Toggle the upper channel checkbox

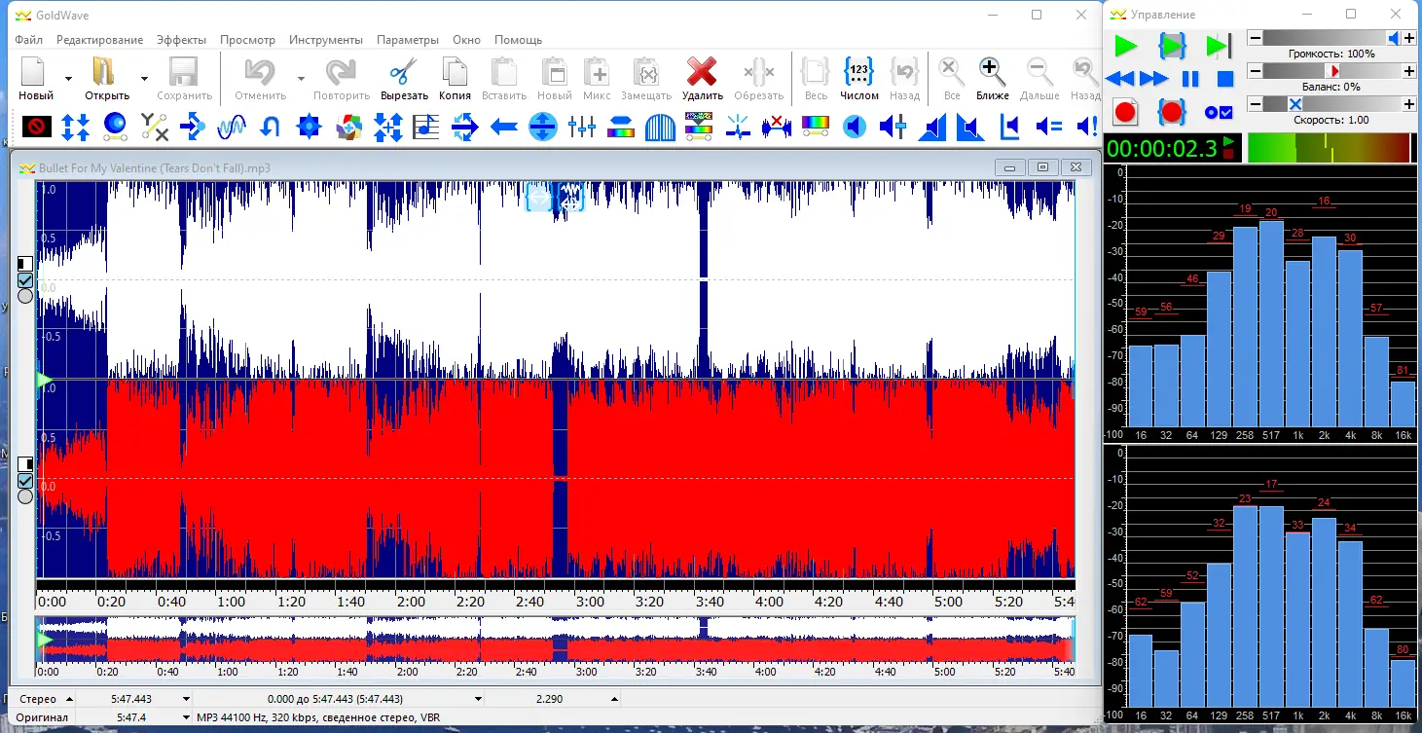pyautogui.click(x=25, y=280)
